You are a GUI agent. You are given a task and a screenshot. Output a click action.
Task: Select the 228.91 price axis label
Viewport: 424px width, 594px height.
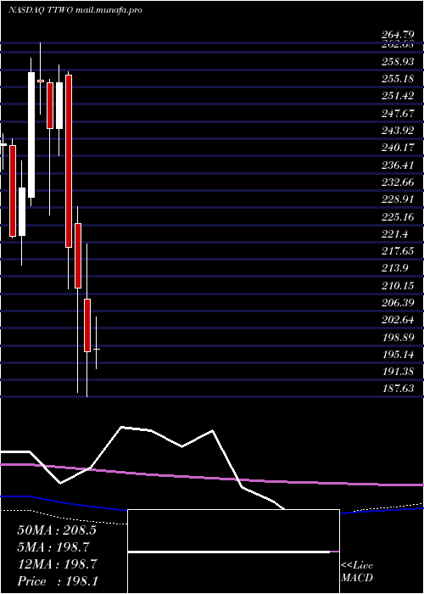point(398,199)
